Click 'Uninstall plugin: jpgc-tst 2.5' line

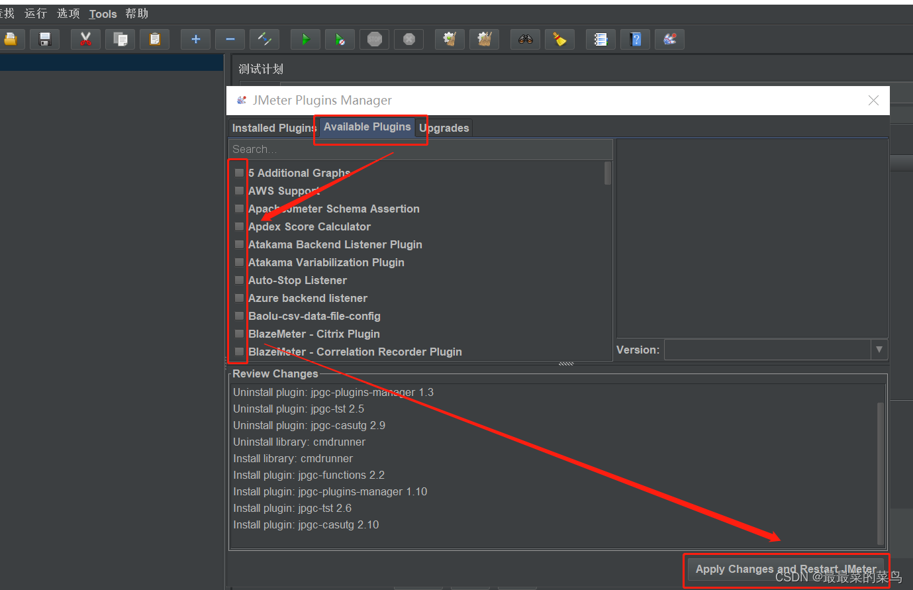(x=299, y=409)
